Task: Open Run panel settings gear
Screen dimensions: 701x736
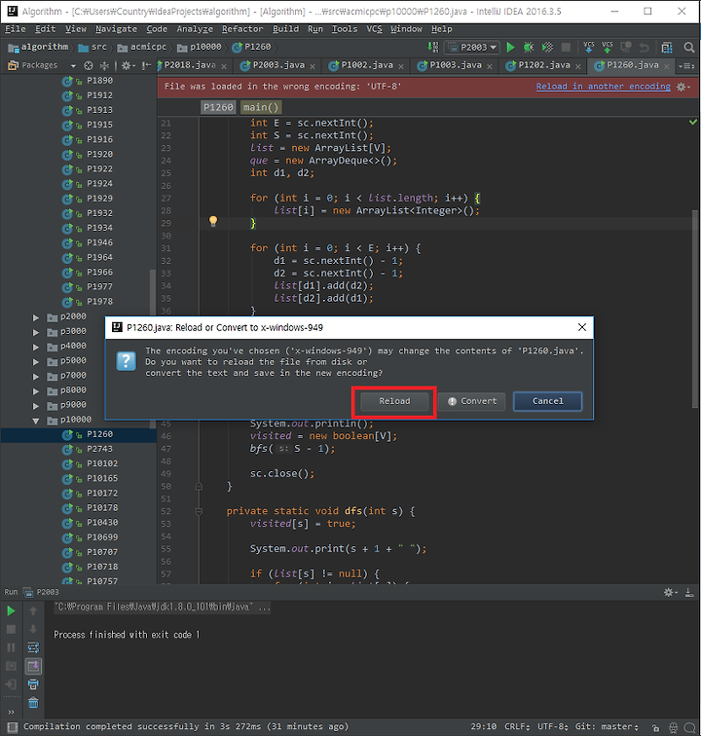Action: pos(670,592)
